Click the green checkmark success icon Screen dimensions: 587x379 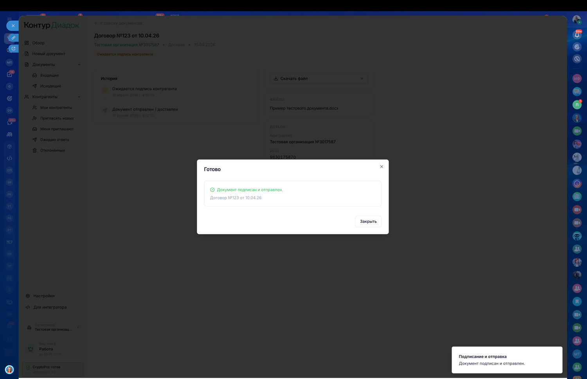212,190
